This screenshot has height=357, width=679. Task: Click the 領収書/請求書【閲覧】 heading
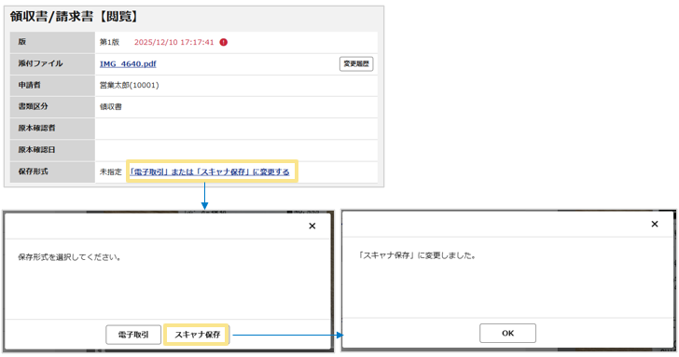coord(75,17)
